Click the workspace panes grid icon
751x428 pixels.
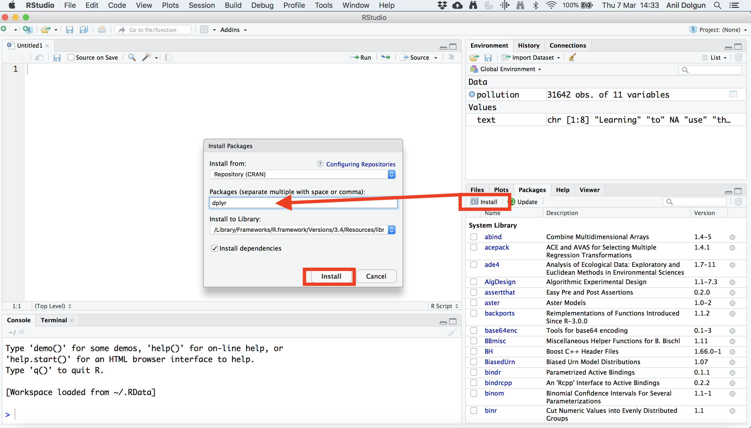204,30
